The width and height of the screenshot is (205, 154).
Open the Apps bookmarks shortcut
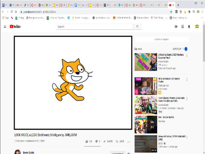(x=6, y=18)
